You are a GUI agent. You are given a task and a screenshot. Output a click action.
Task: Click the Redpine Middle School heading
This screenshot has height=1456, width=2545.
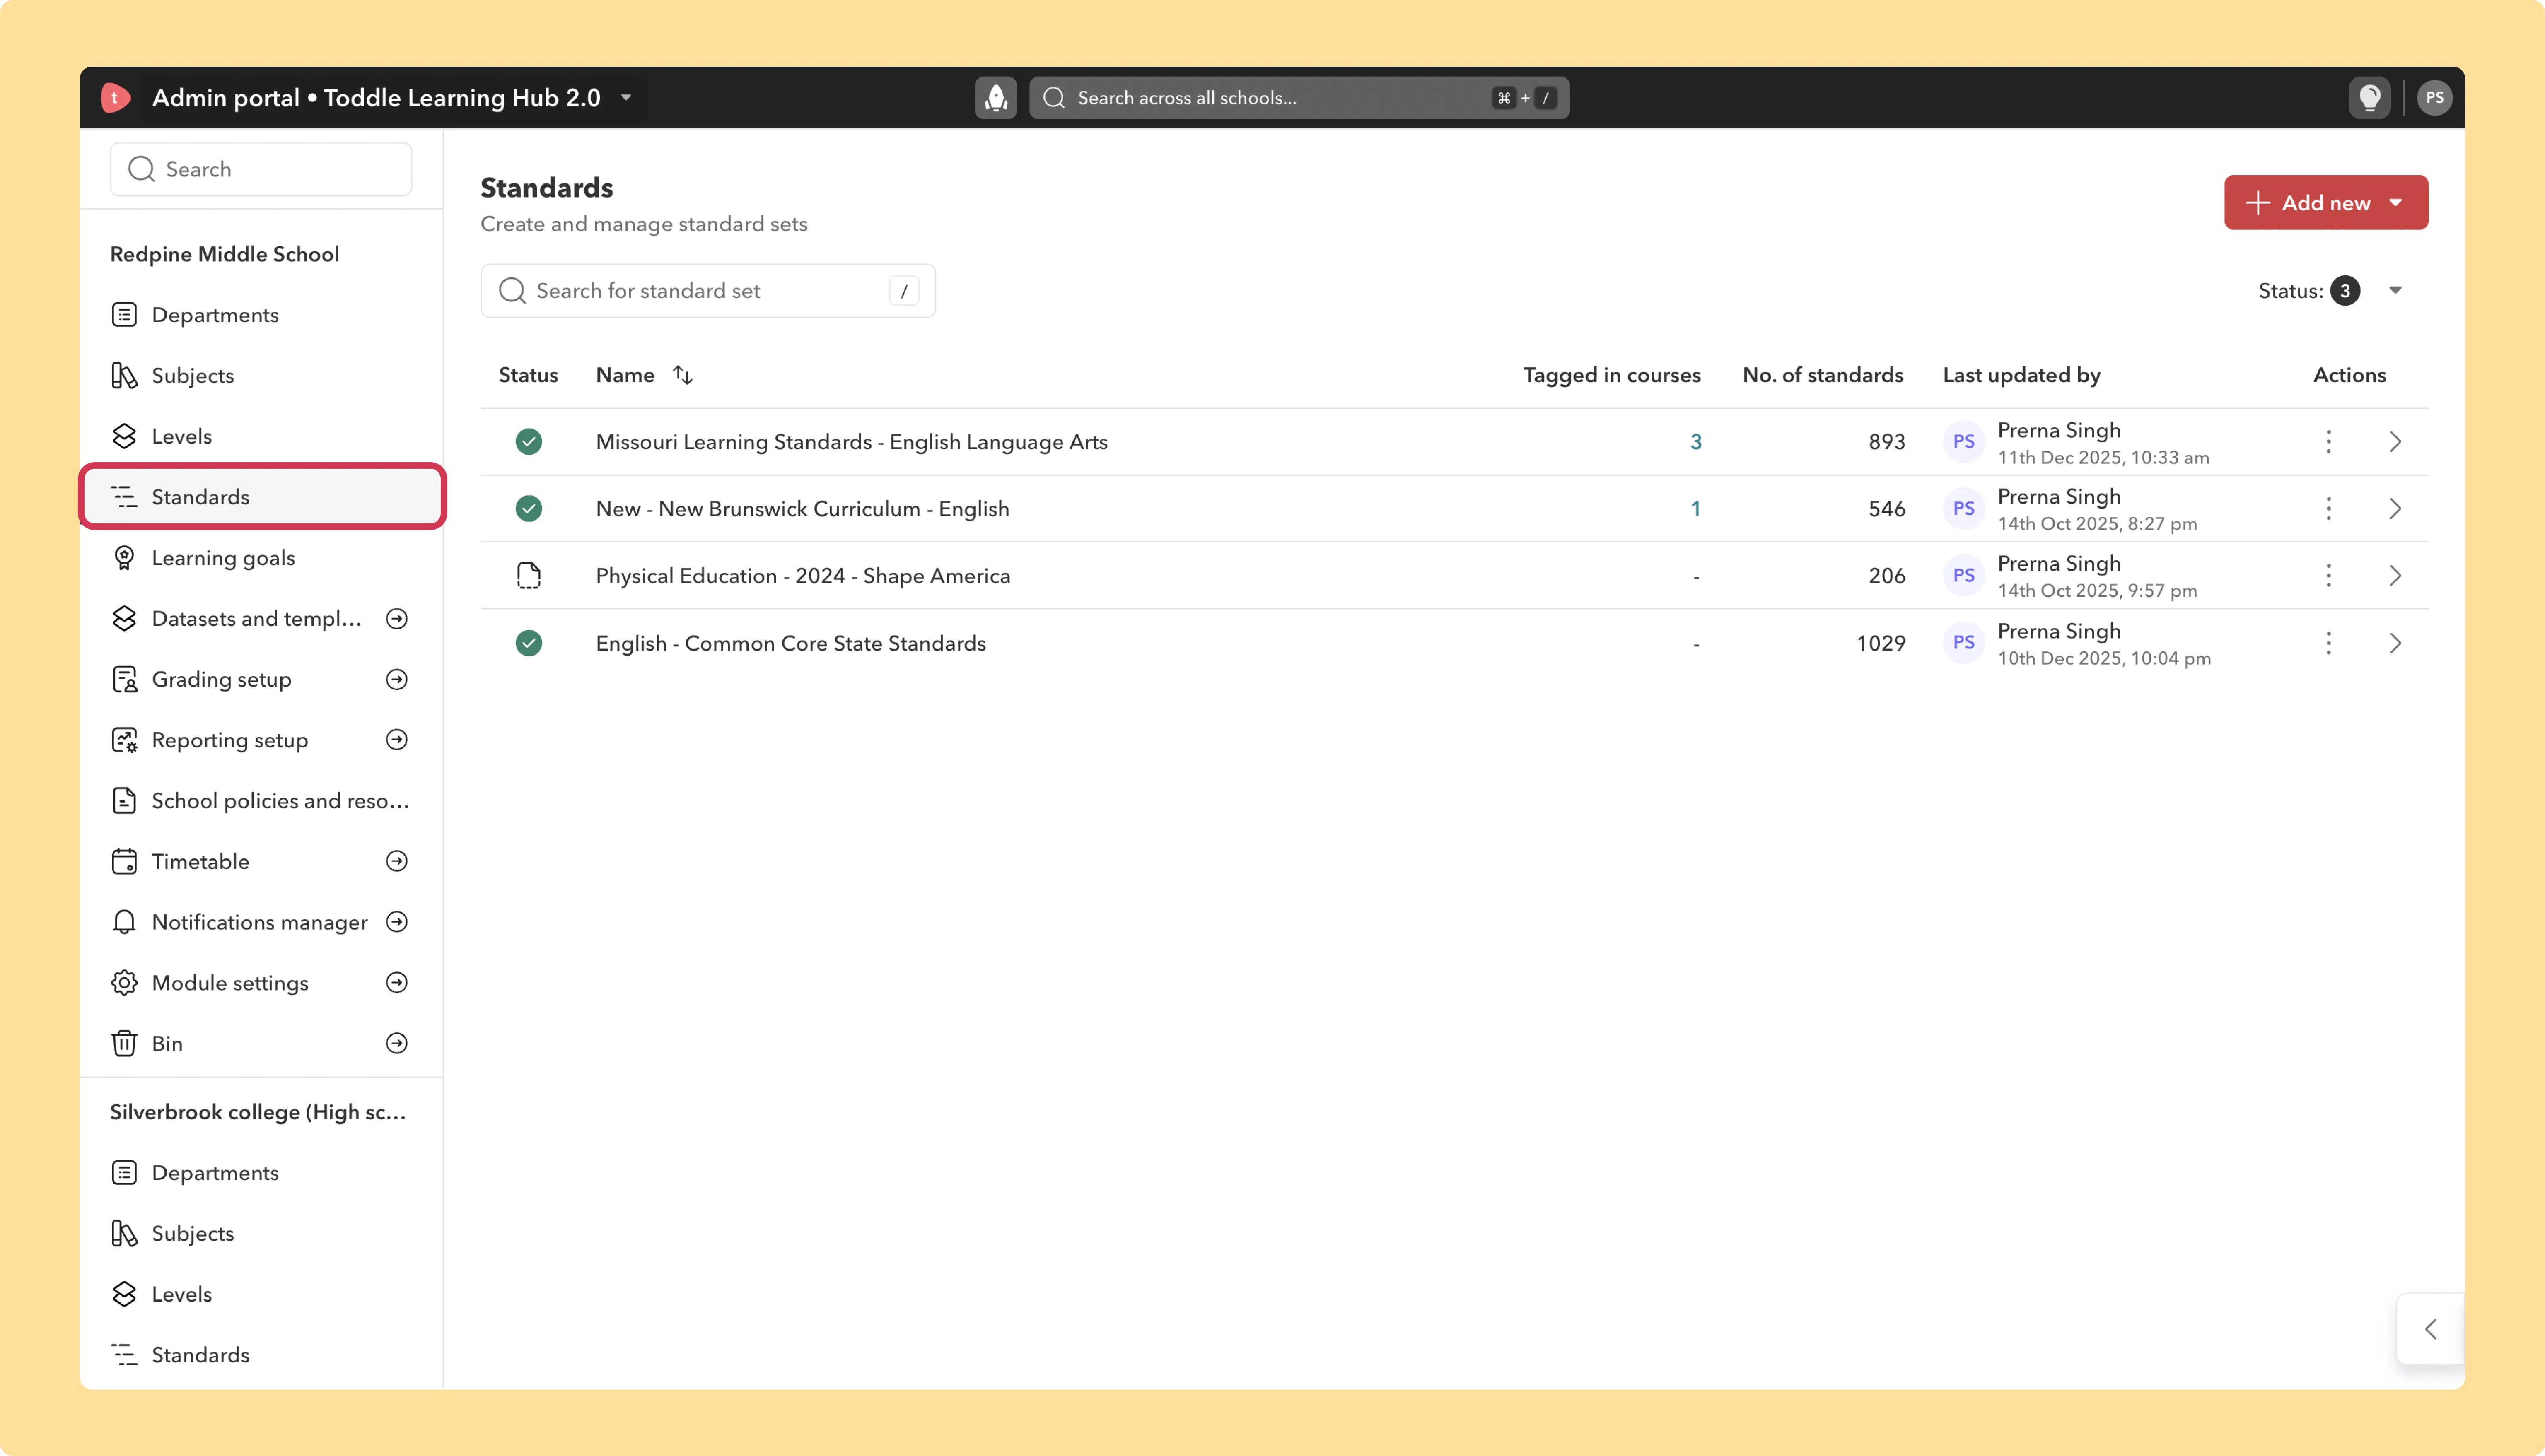click(x=225, y=254)
